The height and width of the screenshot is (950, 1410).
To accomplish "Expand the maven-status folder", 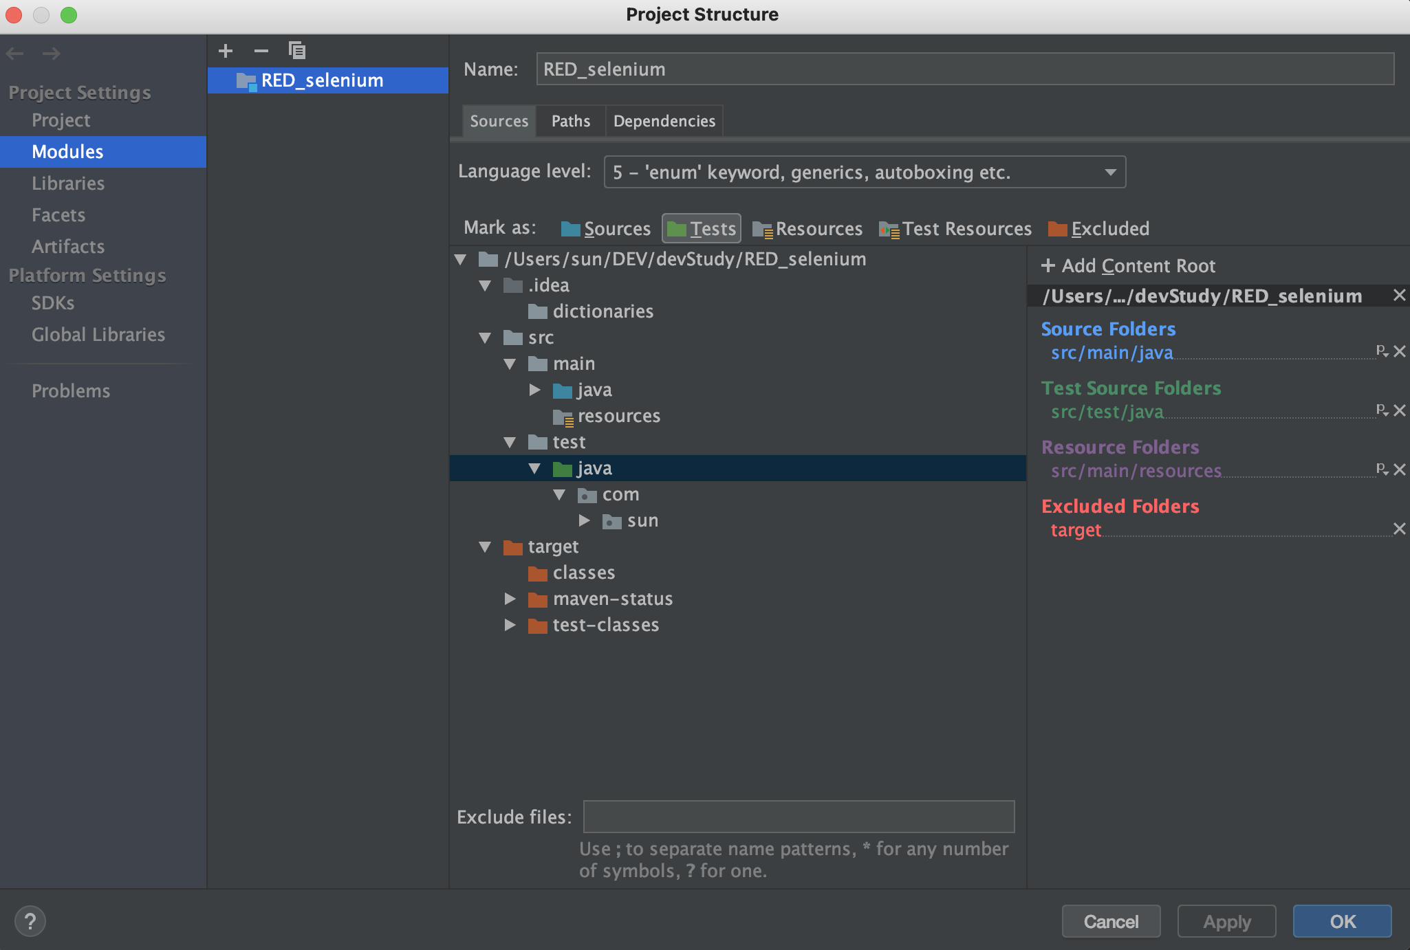I will [510, 599].
